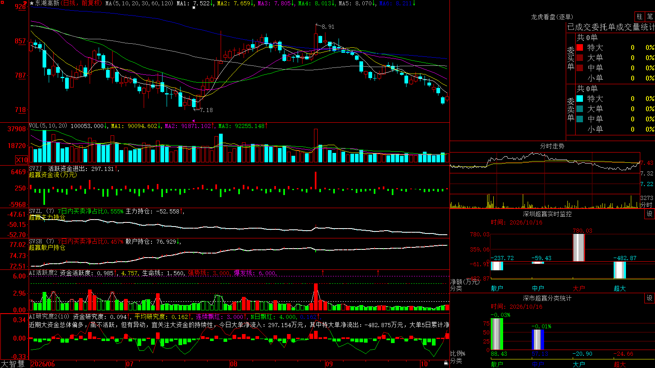Click the 已成交委托单成交量统计 header

(611, 27)
